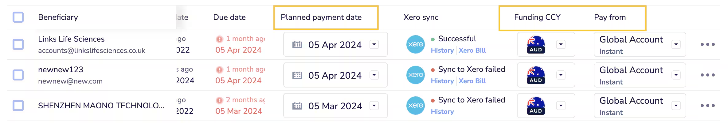
Task: Open more options menu for newnew123
Action: click(707, 75)
